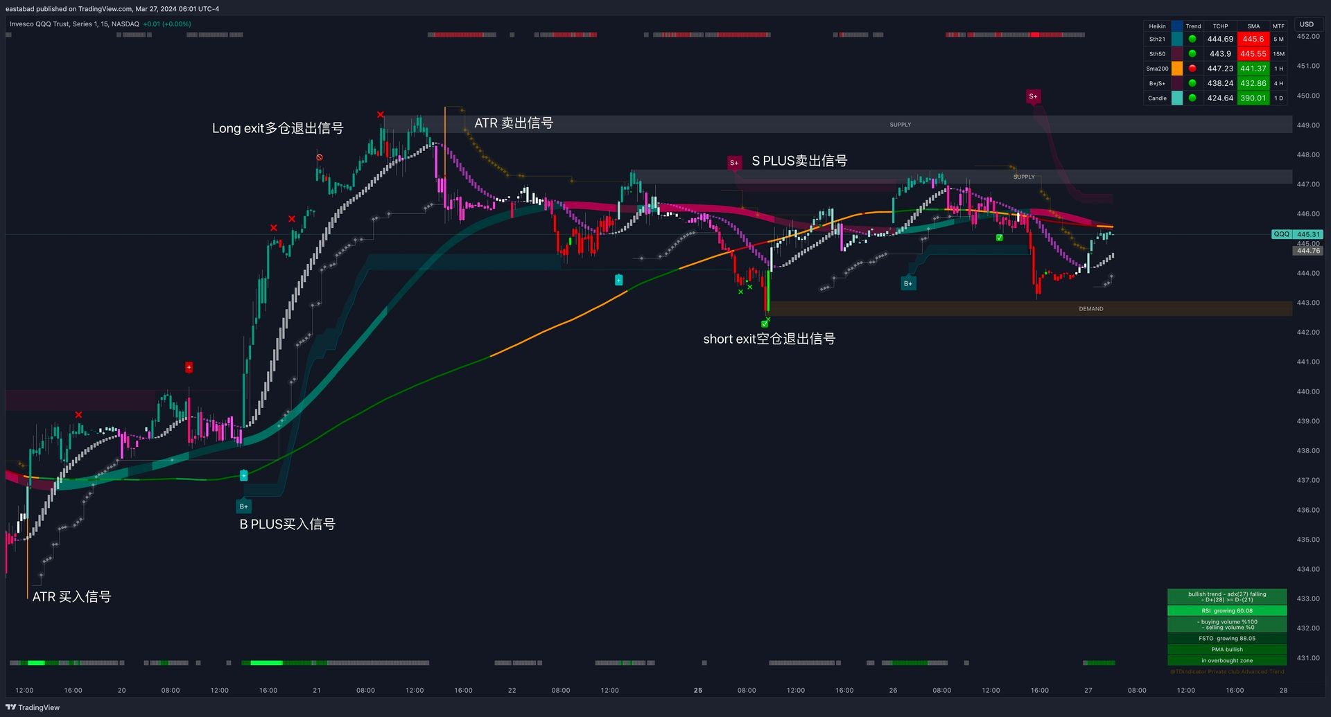Screen dimensions: 1331x717
Task: Click the orange no-entry circle marker near 448.00
Action: point(320,157)
